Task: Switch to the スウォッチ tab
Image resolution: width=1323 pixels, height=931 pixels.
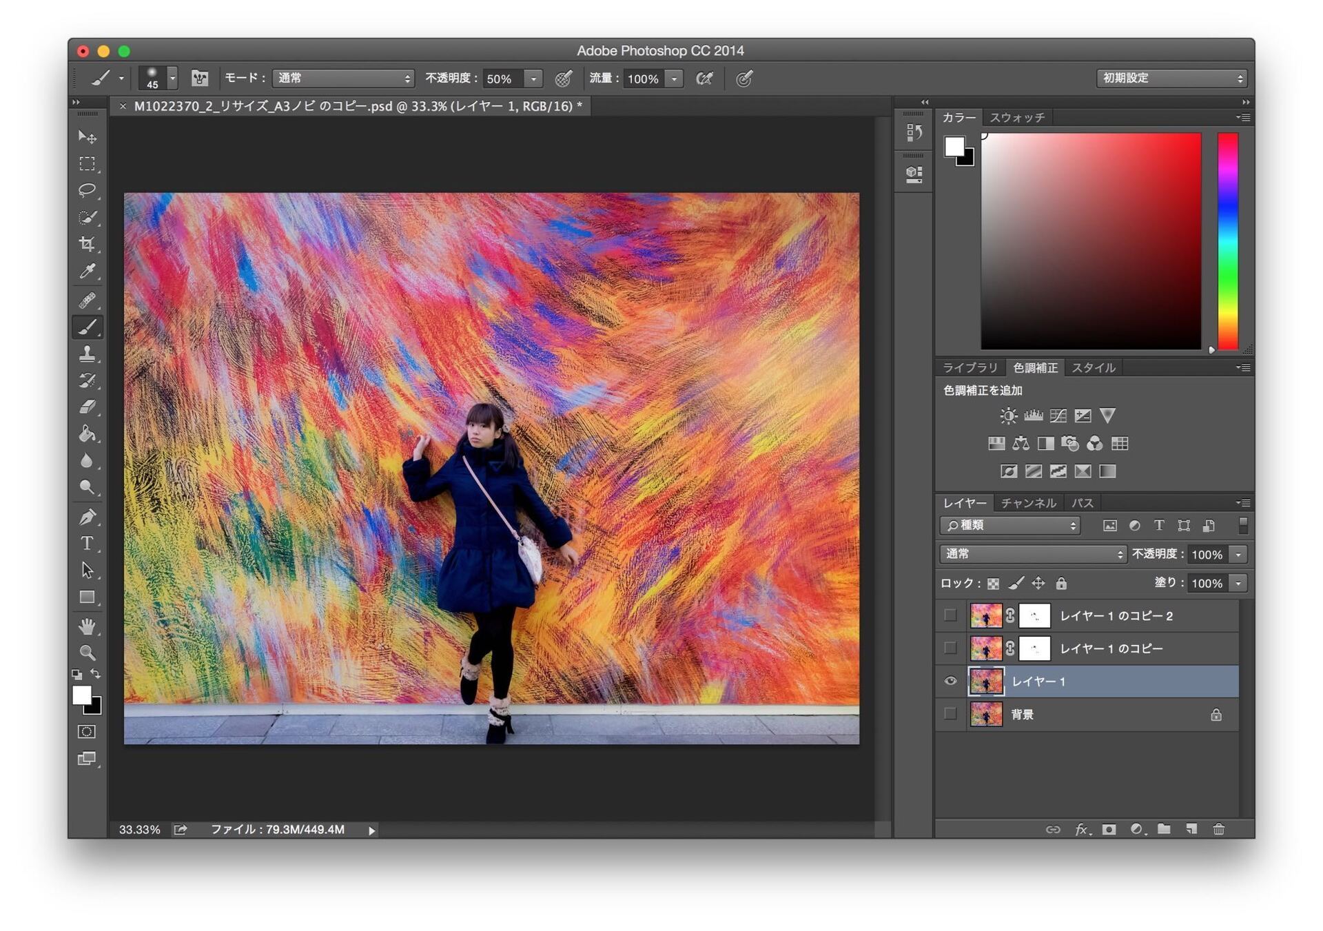Action: point(1017,118)
